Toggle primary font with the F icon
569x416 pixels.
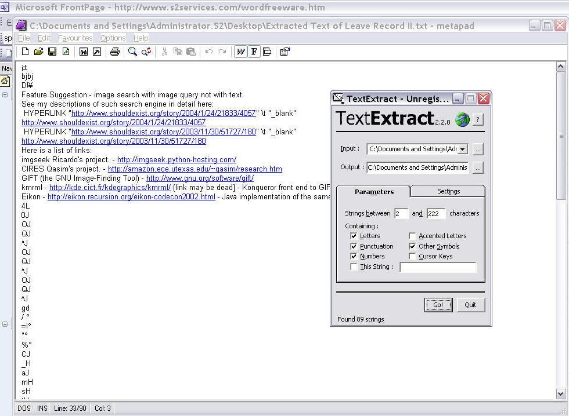[254, 52]
